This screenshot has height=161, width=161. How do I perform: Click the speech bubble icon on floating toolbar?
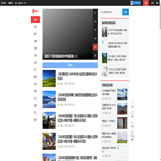132,113
